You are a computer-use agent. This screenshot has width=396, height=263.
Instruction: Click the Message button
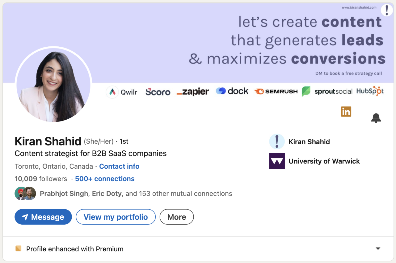coord(43,217)
